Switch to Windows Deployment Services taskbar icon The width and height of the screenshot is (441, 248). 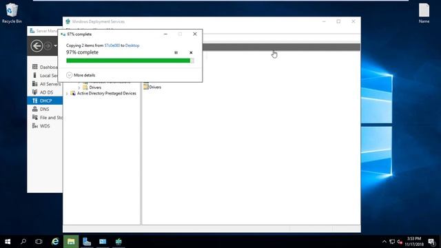[119, 242]
